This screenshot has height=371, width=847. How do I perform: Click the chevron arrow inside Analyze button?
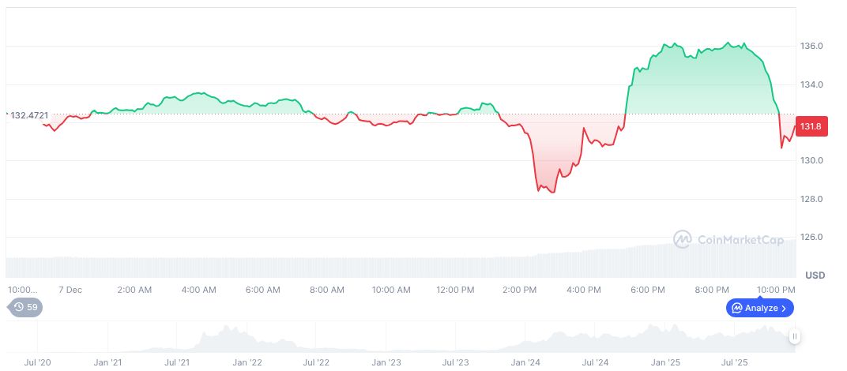tap(784, 308)
